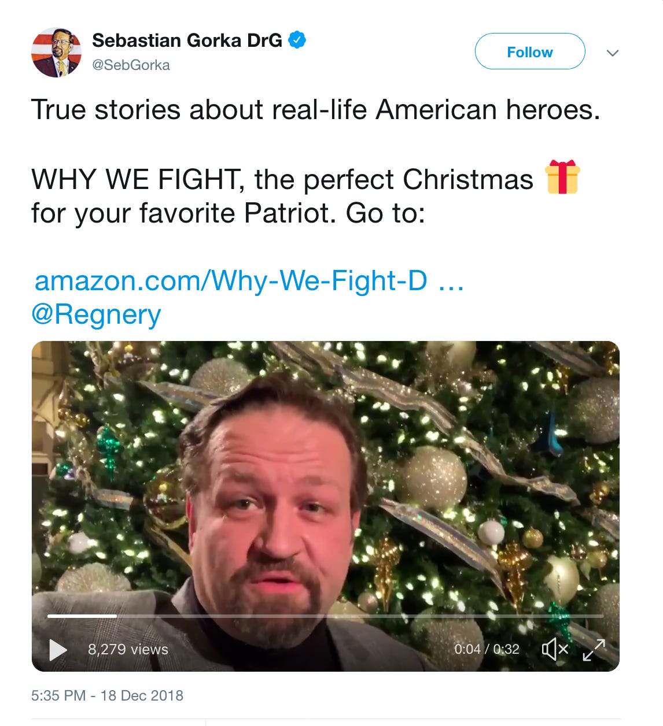Click the gift emoji in tweet
This screenshot has height=726, width=663.
coord(562,177)
